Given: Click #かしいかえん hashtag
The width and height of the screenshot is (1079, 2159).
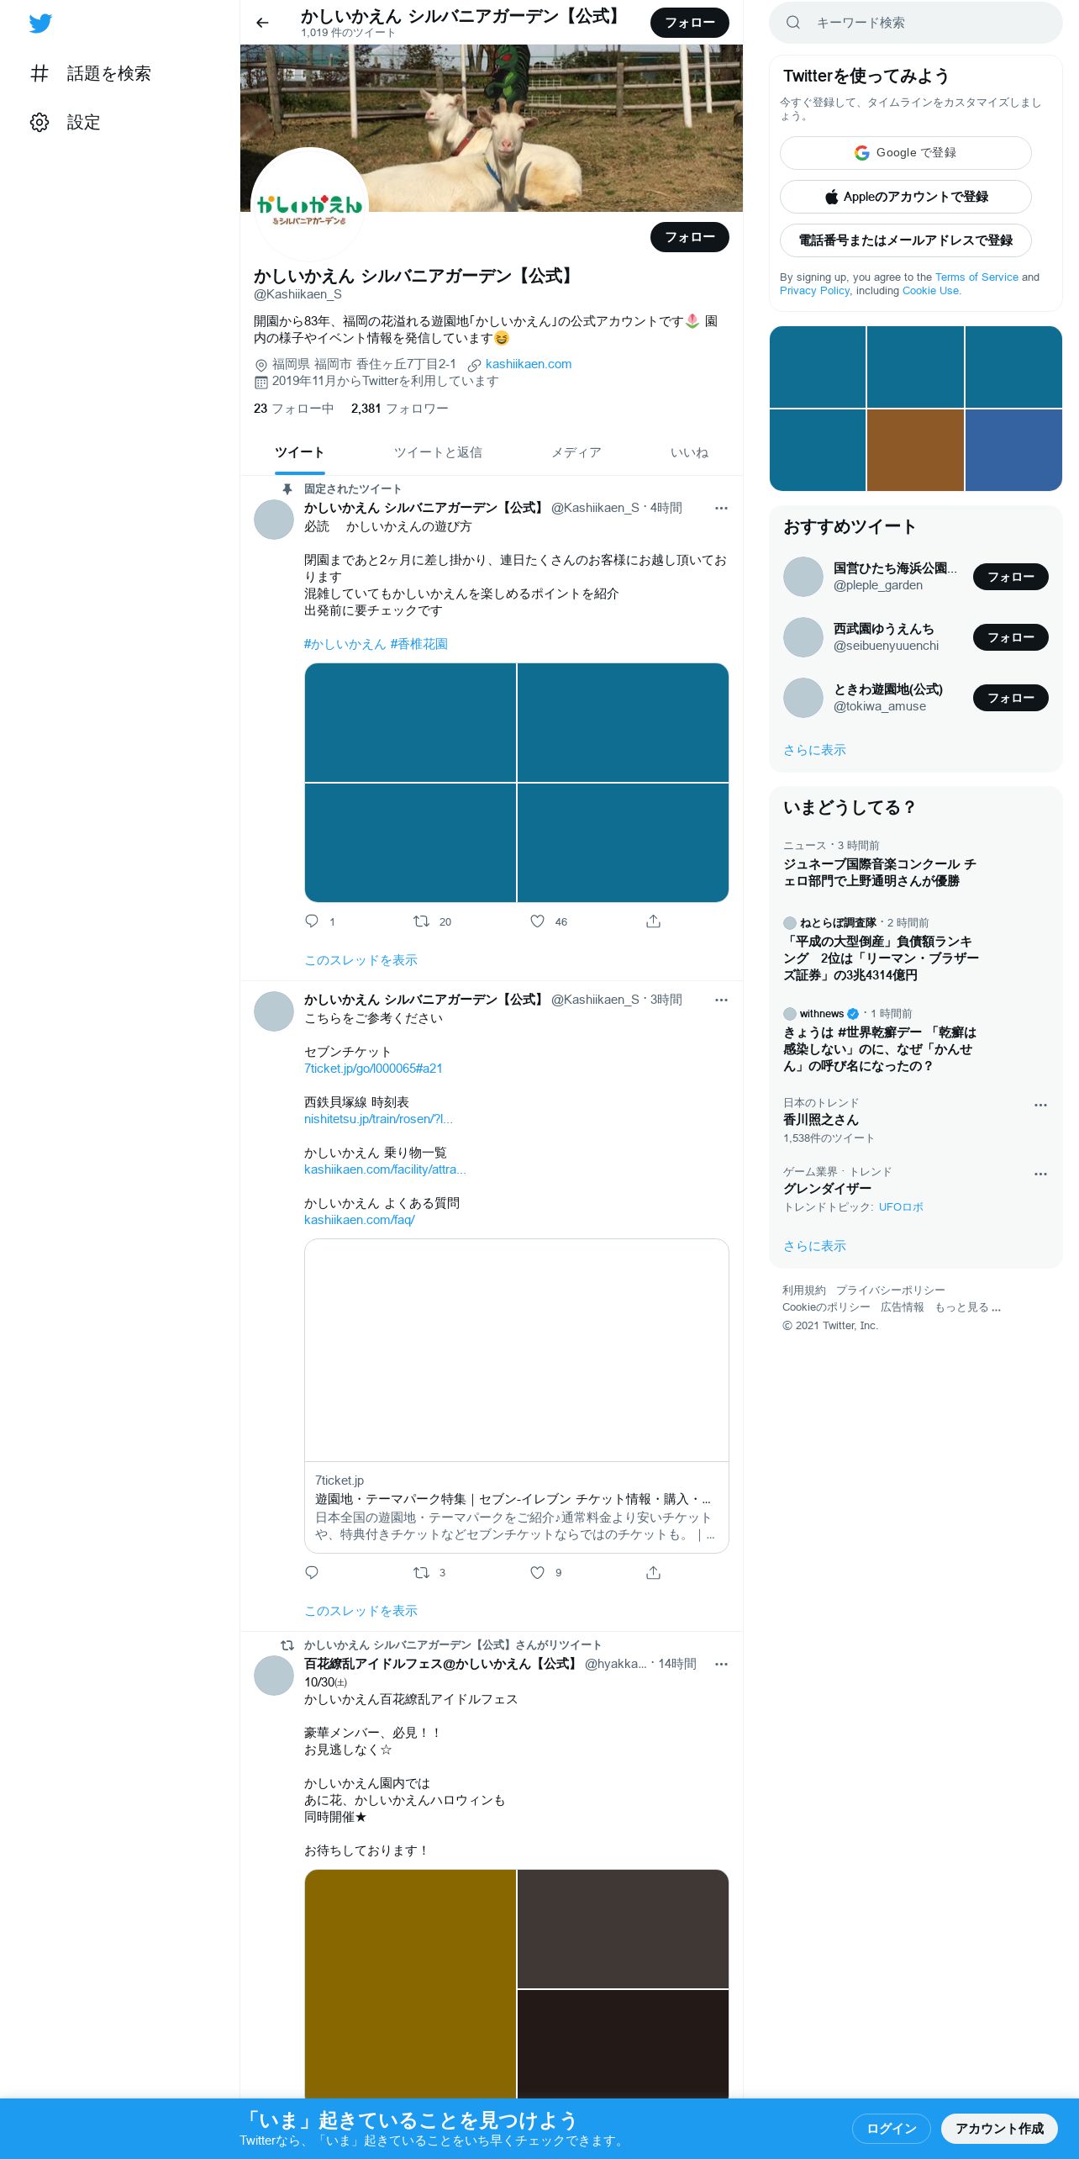Looking at the screenshot, I should tap(345, 644).
